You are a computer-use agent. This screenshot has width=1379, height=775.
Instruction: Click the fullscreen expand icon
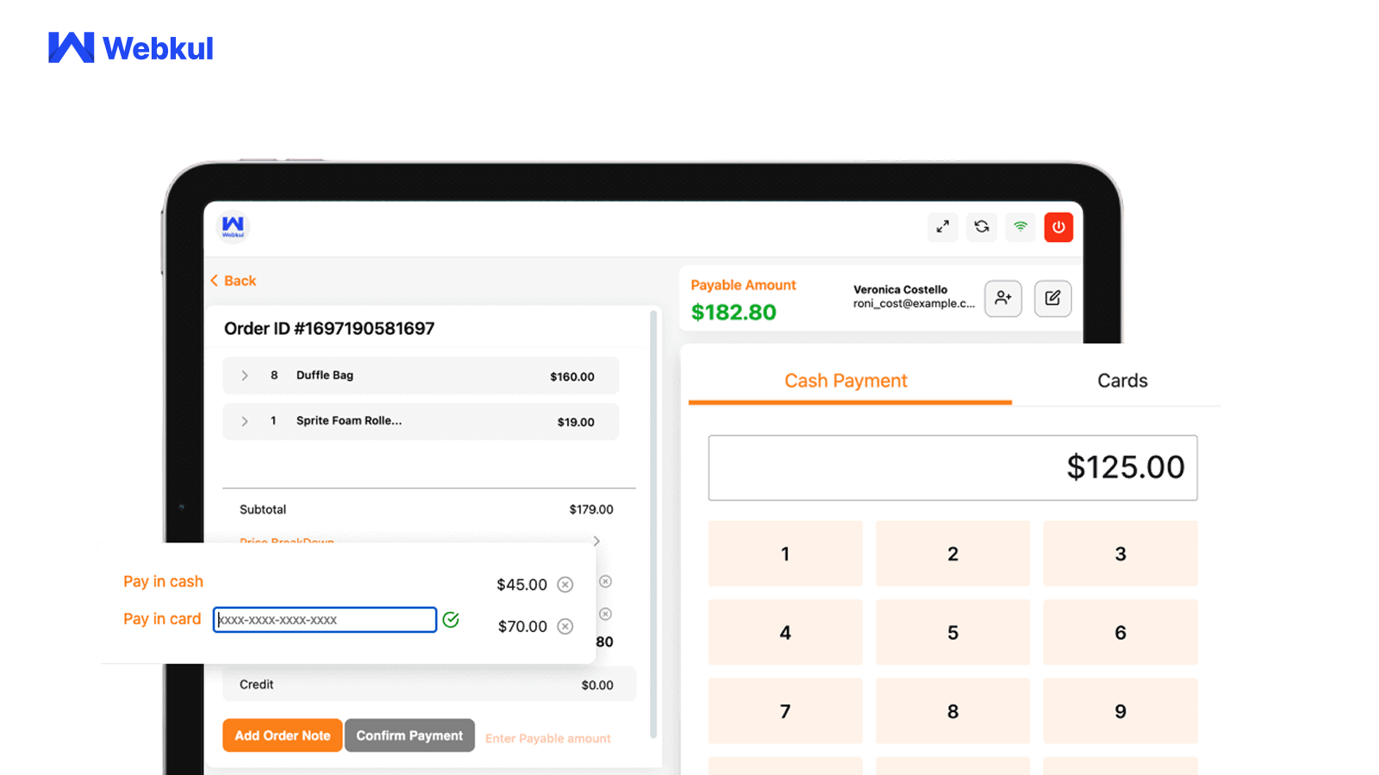point(943,226)
